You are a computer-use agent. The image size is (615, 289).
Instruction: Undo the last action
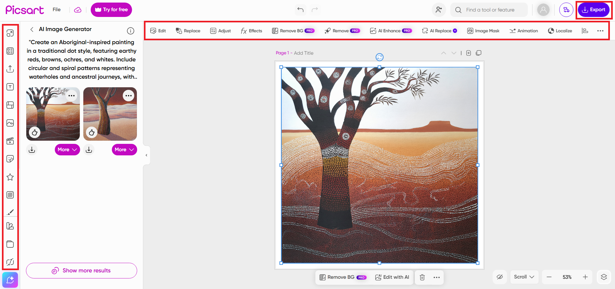pyautogui.click(x=300, y=10)
